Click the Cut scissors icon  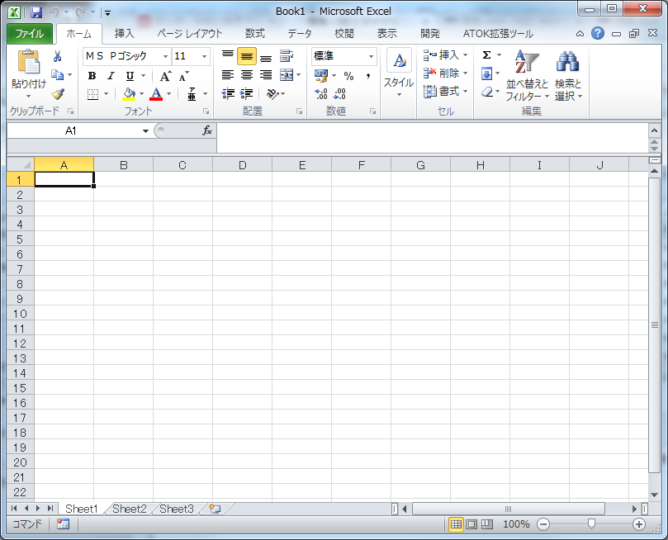point(58,56)
